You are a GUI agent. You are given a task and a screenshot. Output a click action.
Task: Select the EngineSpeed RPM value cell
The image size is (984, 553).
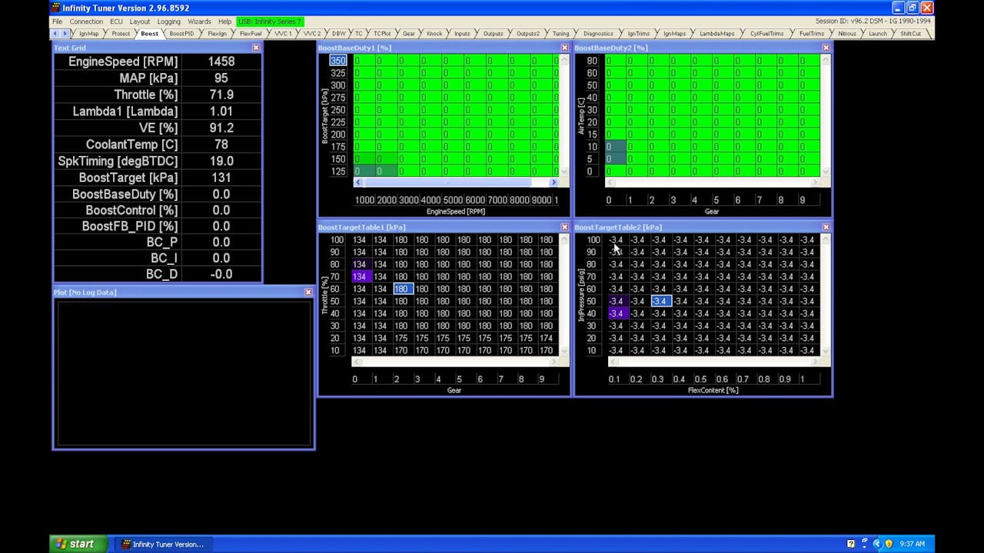(x=221, y=61)
